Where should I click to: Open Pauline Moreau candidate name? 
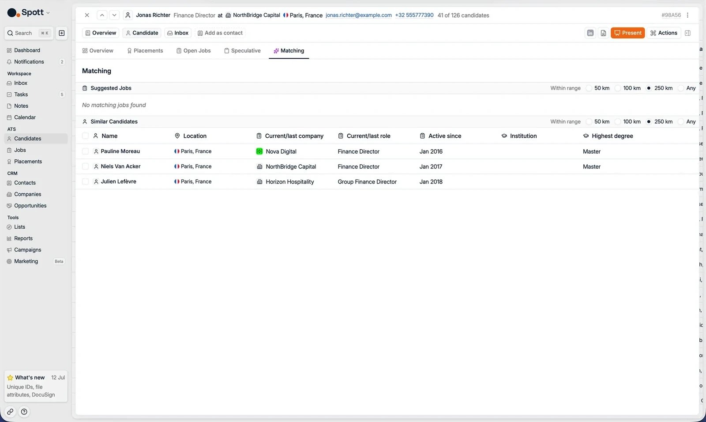[x=120, y=151]
